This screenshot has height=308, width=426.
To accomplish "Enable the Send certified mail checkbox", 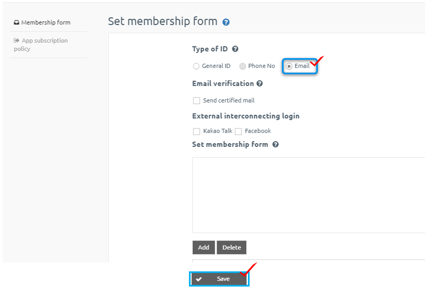I will [x=197, y=100].
